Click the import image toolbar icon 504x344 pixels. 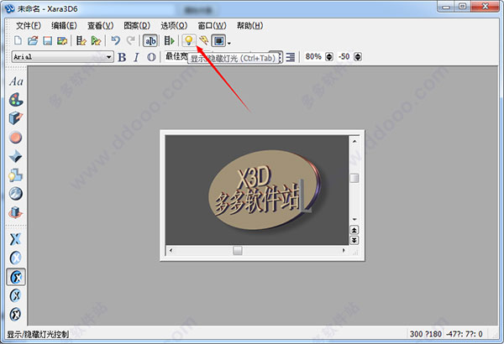click(62, 41)
